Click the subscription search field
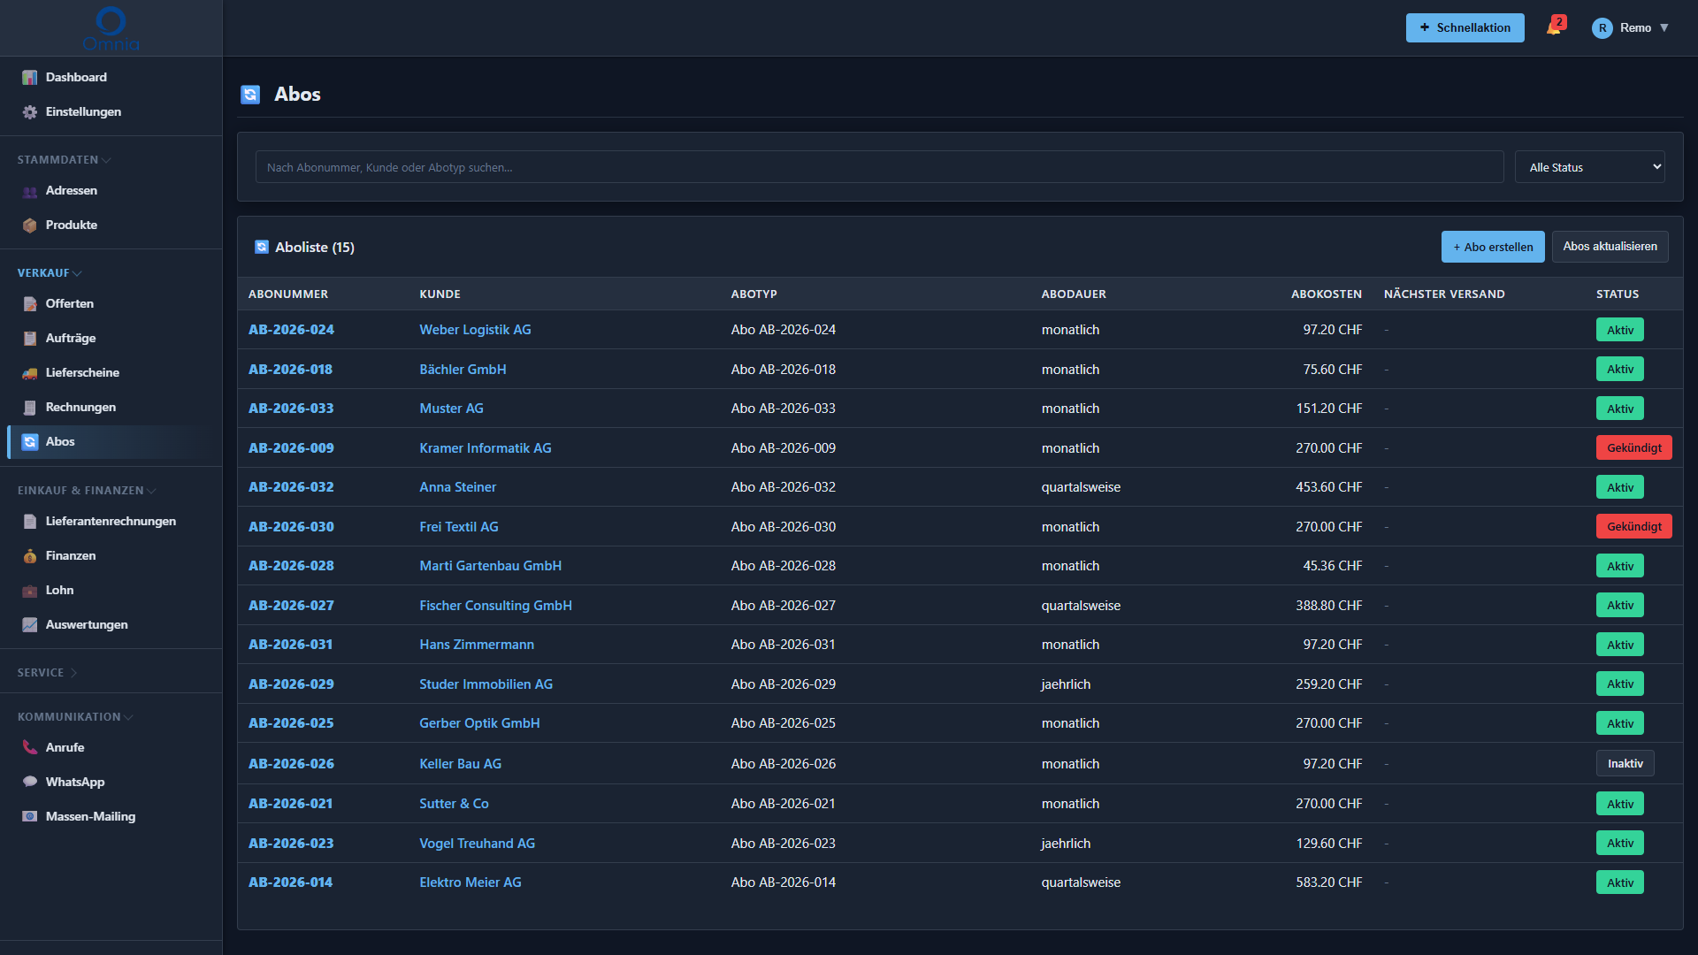Screen dimensions: 1698x955 pos(879,167)
